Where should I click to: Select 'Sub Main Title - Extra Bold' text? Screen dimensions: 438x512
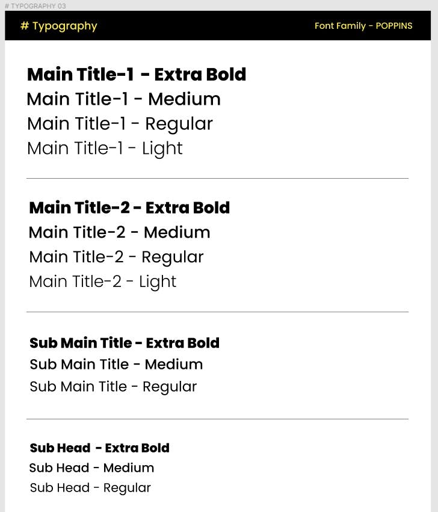coord(125,343)
